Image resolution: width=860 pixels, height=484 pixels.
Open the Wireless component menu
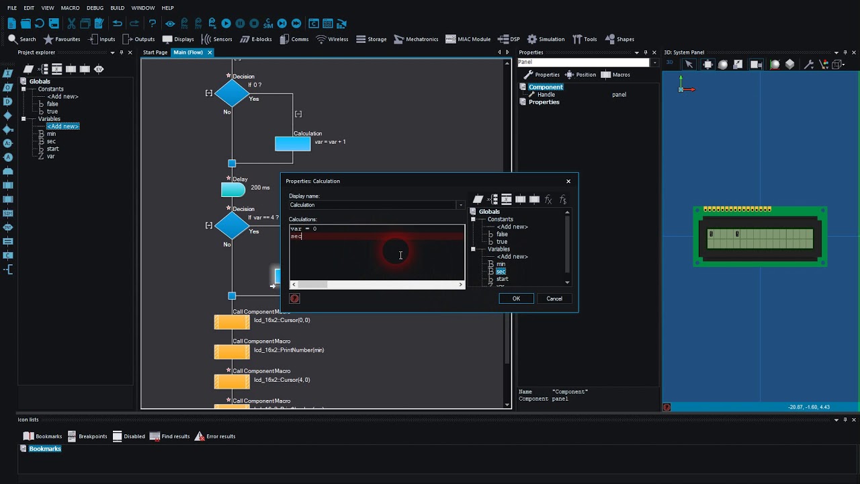(x=332, y=39)
